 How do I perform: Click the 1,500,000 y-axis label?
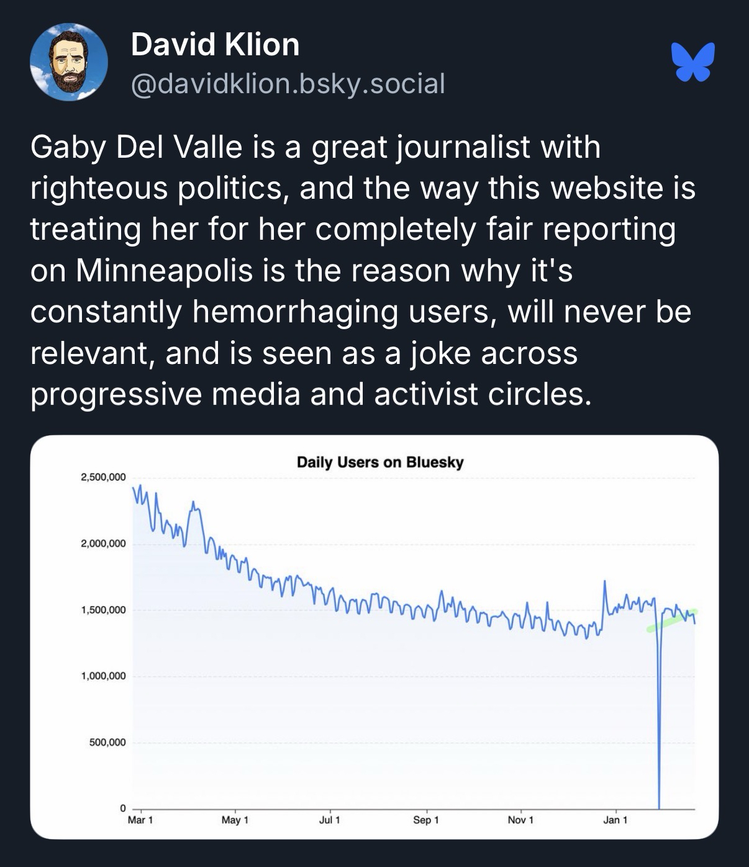(103, 610)
